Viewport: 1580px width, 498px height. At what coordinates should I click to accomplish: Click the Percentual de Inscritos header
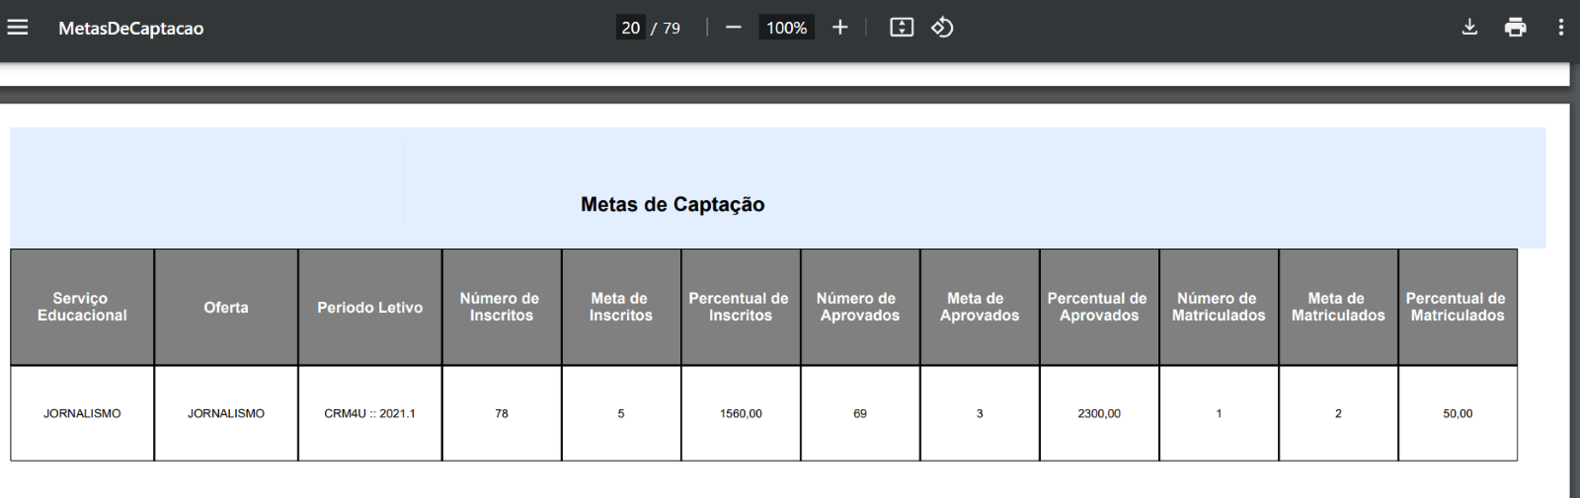tap(741, 307)
